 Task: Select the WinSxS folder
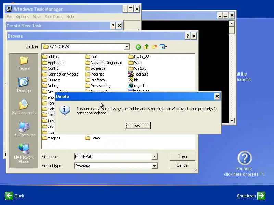137,68
